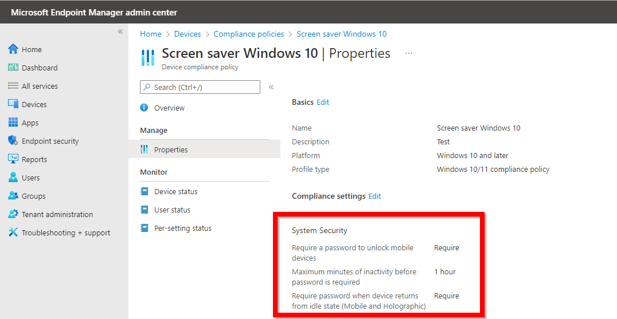This screenshot has height=319, width=617.
Task: Focus the Search (Ctrl+/) field
Action: 200,87
